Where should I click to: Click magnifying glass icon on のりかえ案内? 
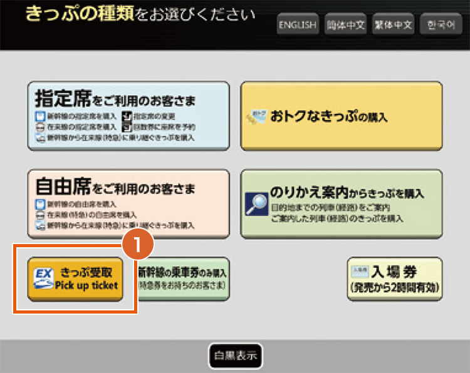pos(256,204)
